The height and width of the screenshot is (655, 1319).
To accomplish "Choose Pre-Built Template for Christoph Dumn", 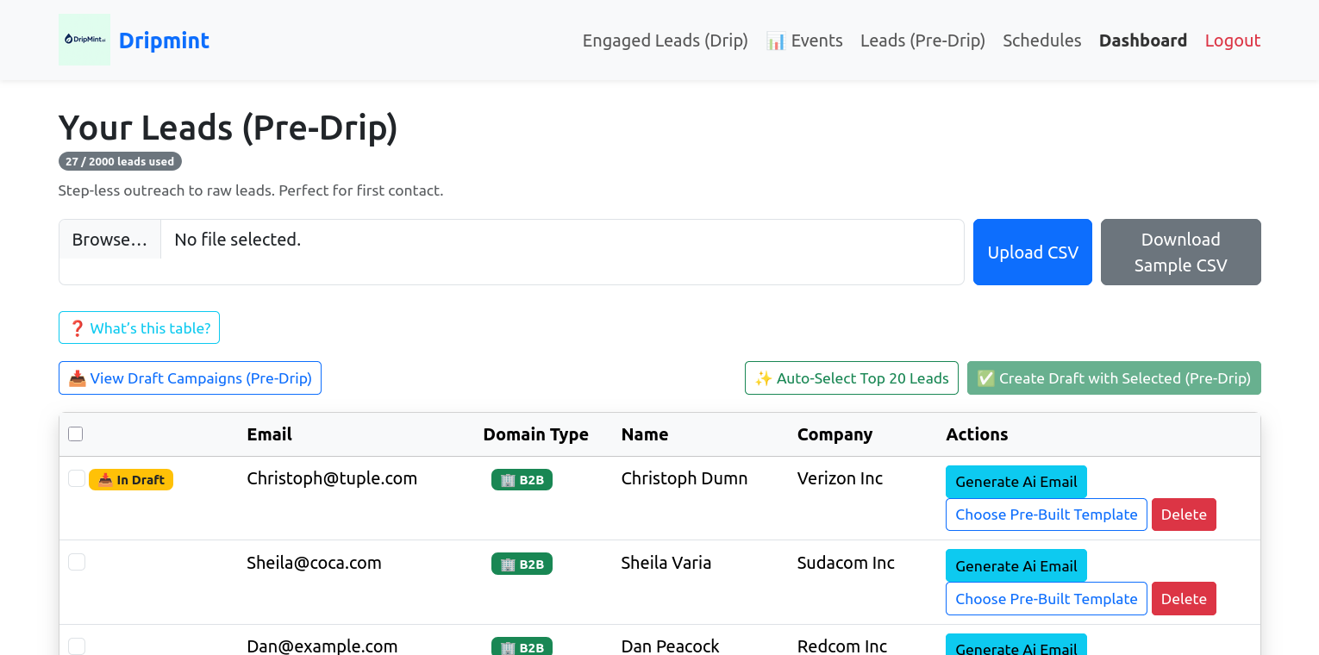I will [1046, 515].
